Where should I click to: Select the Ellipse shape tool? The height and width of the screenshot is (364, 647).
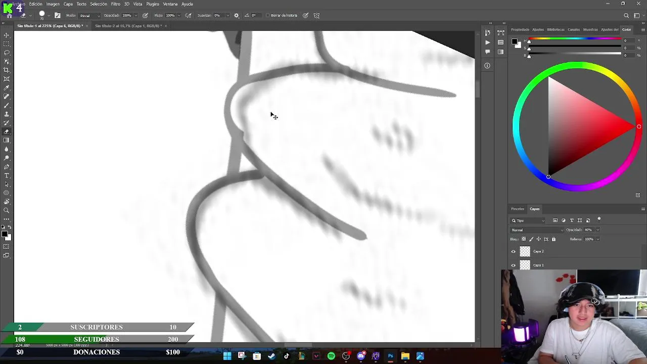(7, 193)
